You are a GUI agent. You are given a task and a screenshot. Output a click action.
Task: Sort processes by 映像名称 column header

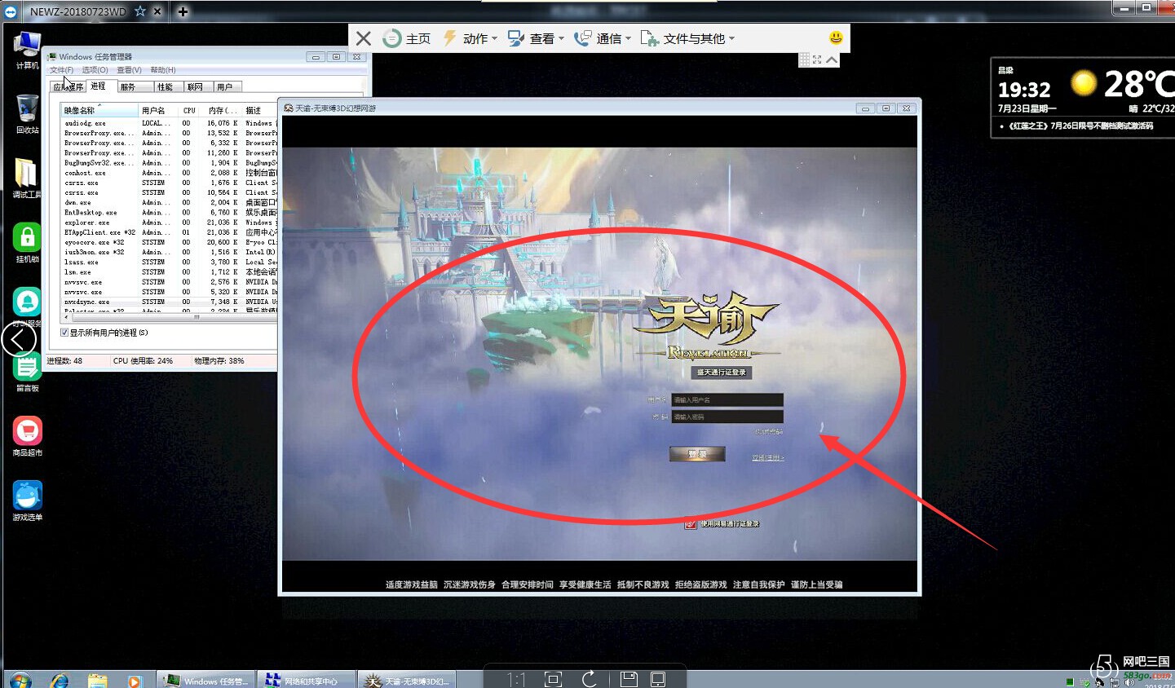tap(99, 110)
